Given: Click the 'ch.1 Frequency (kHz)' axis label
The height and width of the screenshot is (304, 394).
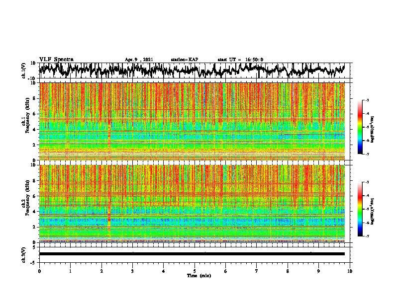Looking at the screenshot, I should pos(25,115).
